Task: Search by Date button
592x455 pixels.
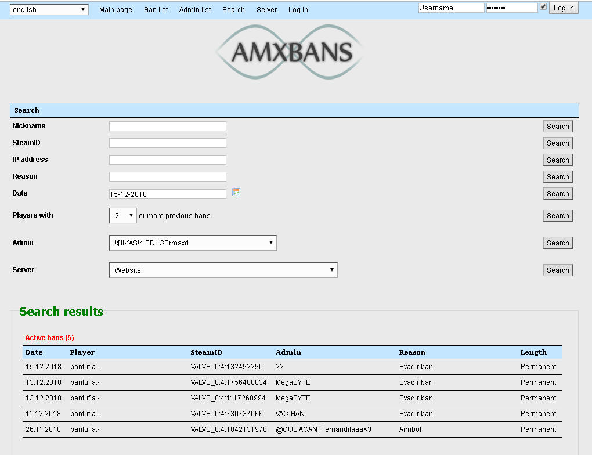Action: (x=558, y=194)
